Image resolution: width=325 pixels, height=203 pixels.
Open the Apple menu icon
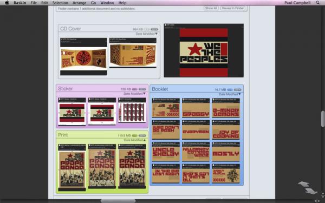tap(7, 3)
